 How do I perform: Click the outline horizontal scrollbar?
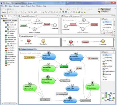pyautogui.click(x=9, y=103)
